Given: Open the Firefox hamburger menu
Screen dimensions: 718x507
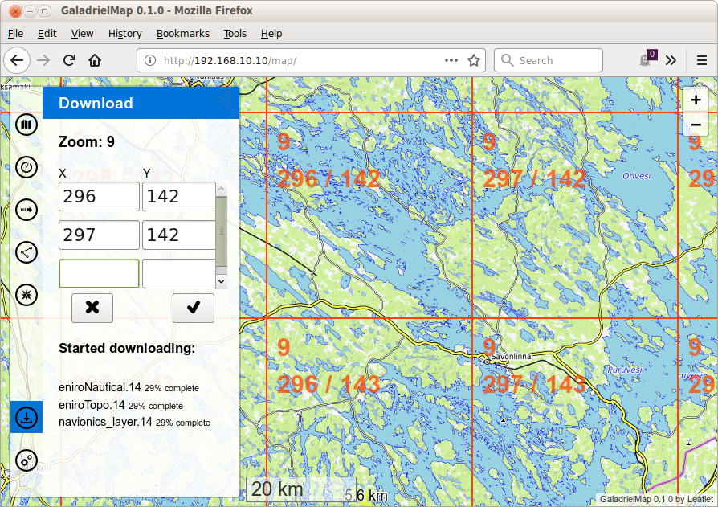Looking at the screenshot, I should coord(701,60).
